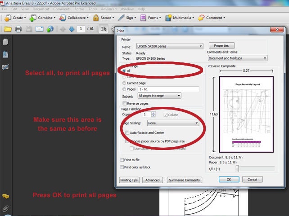Click the Printing Tips button
Image resolution: width=289 pixels, height=216 pixels.
tap(129, 180)
